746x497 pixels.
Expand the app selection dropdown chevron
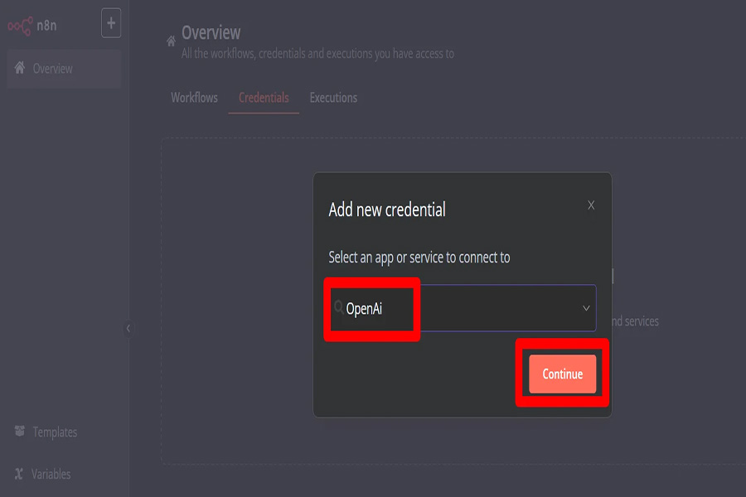click(586, 308)
